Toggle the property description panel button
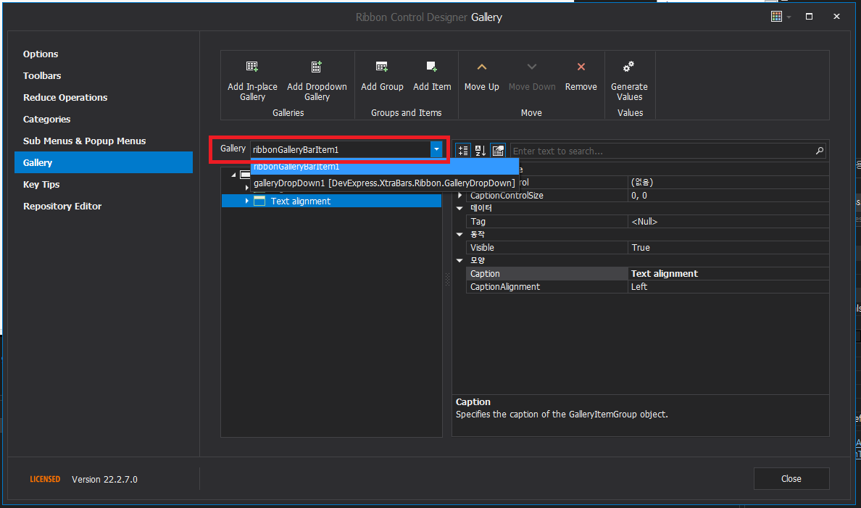This screenshot has height=508, width=861. point(498,151)
